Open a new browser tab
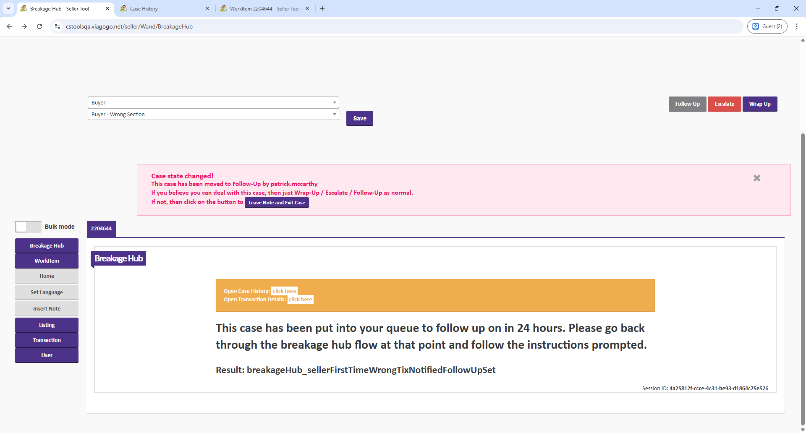This screenshot has width=806, height=433. 322,8
